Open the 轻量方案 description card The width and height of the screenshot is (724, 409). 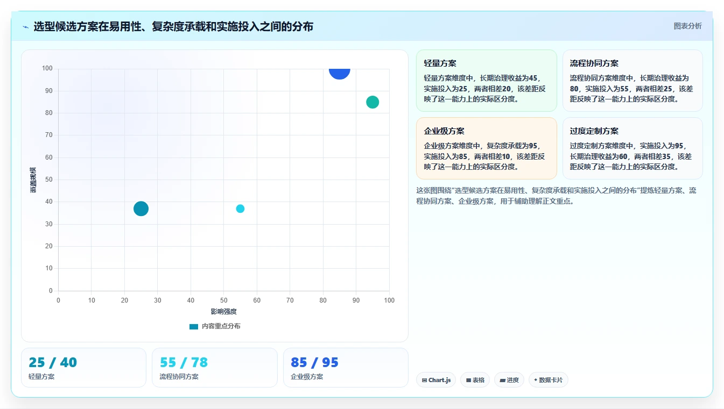486,81
